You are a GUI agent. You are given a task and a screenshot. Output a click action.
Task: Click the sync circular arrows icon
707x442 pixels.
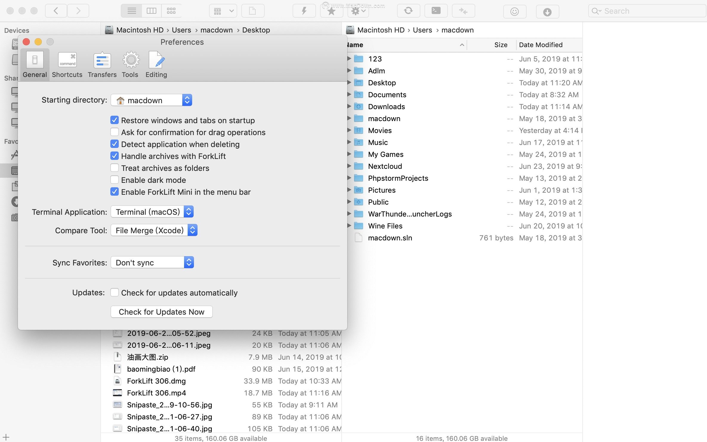tap(408, 11)
